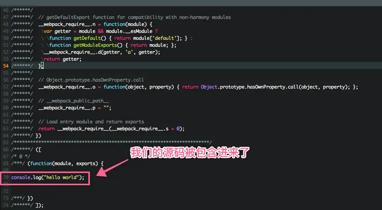
Task: Click 'var getter' declaration on line 49
Action: 57,31
